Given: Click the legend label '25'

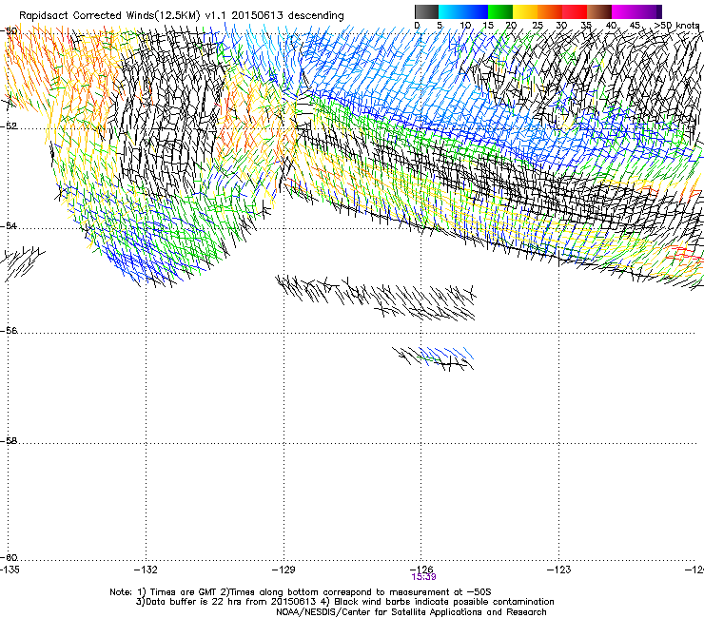Looking at the screenshot, I should [x=538, y=26].
